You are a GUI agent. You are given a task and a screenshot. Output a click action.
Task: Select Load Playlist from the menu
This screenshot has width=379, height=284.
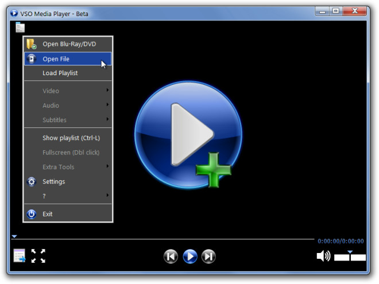[68, 73]
